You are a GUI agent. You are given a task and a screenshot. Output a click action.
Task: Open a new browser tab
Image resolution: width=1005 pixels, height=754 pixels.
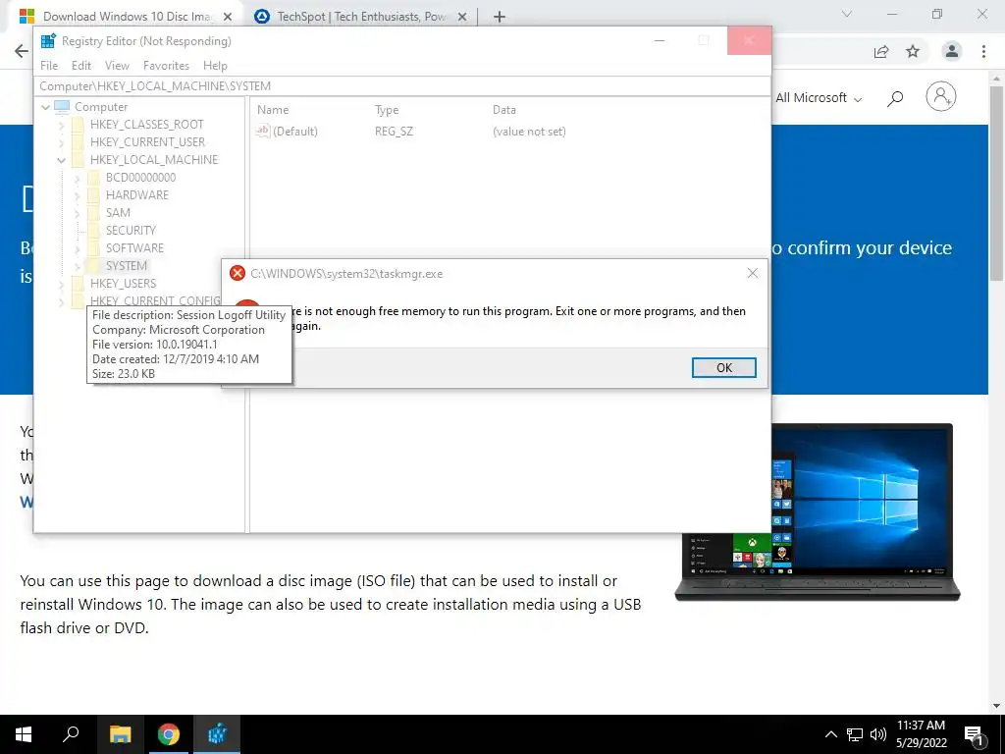(500, 17)
